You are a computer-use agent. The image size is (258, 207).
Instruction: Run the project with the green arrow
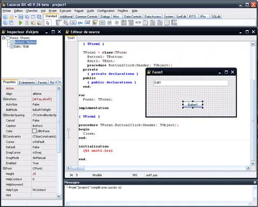pyautogui.click(x=20, y=23)
